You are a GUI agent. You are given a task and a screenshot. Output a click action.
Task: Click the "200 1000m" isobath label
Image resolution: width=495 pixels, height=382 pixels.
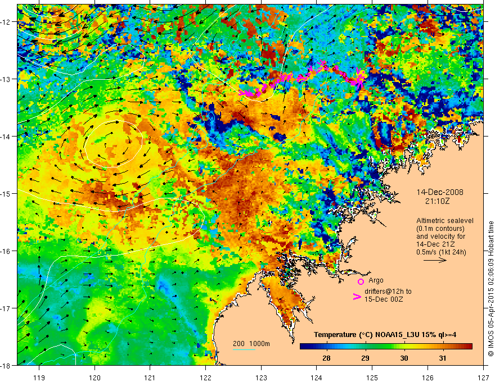(251, 344)
